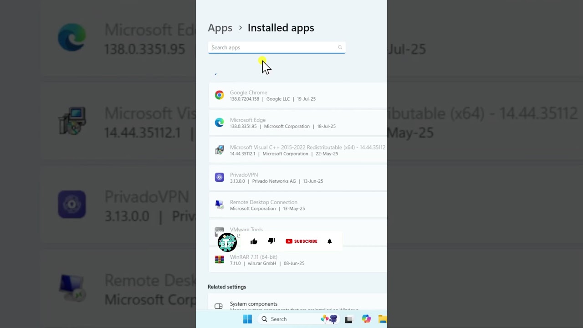Click Visual C++ install date 22-May-25
Image resolution: width=583 pixels, height=328 pixels.
tap(327, 154)
